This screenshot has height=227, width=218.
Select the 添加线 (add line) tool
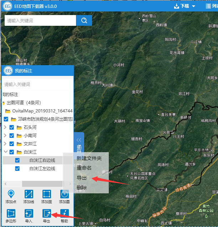coord(29,195)
